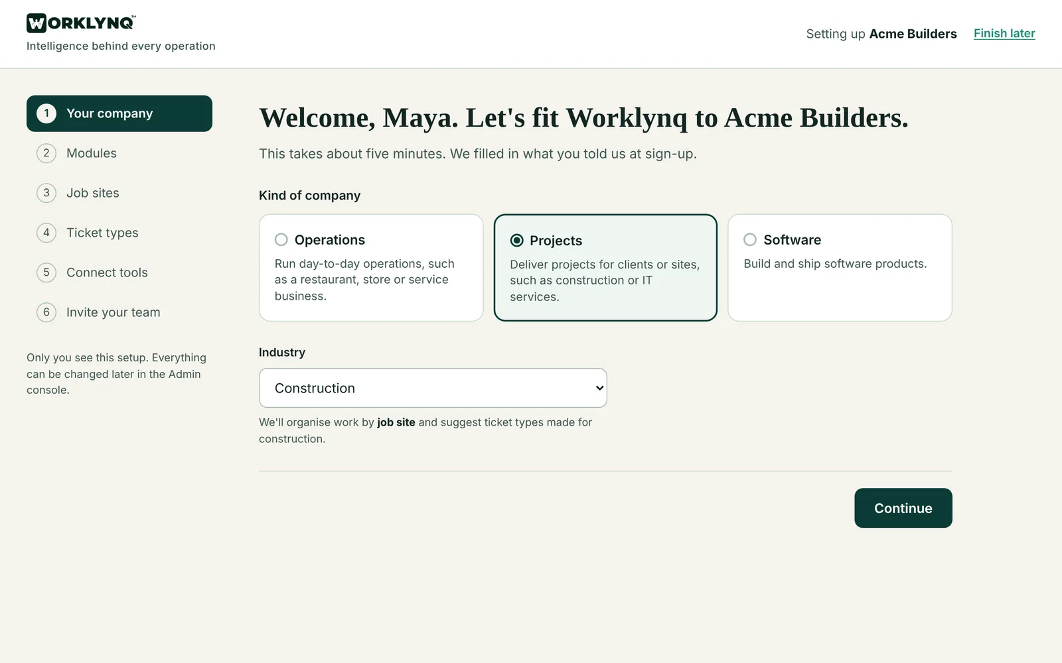Image resolution: width=1062 pixels, height=663 pixels.
Task: Select the Software radio button
Action: pyautogui.click(x=750, y=239)
